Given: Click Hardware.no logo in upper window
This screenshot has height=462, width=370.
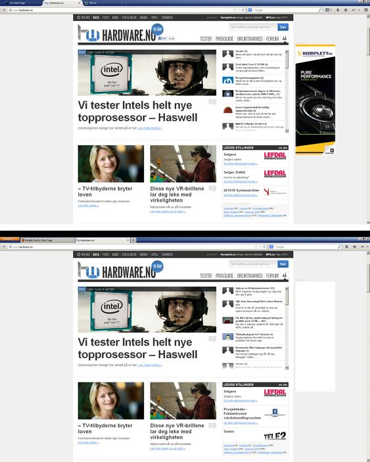Looking at the screenshot, I should coord(117,34).
